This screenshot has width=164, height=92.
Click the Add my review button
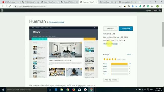pyautogui.click(x=111, y=80)
